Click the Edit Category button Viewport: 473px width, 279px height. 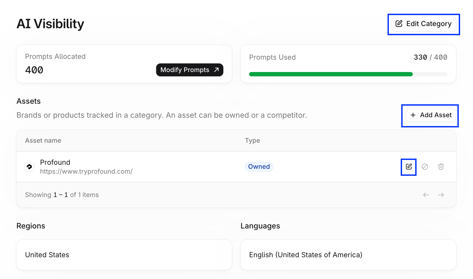[x=424, y=24]
